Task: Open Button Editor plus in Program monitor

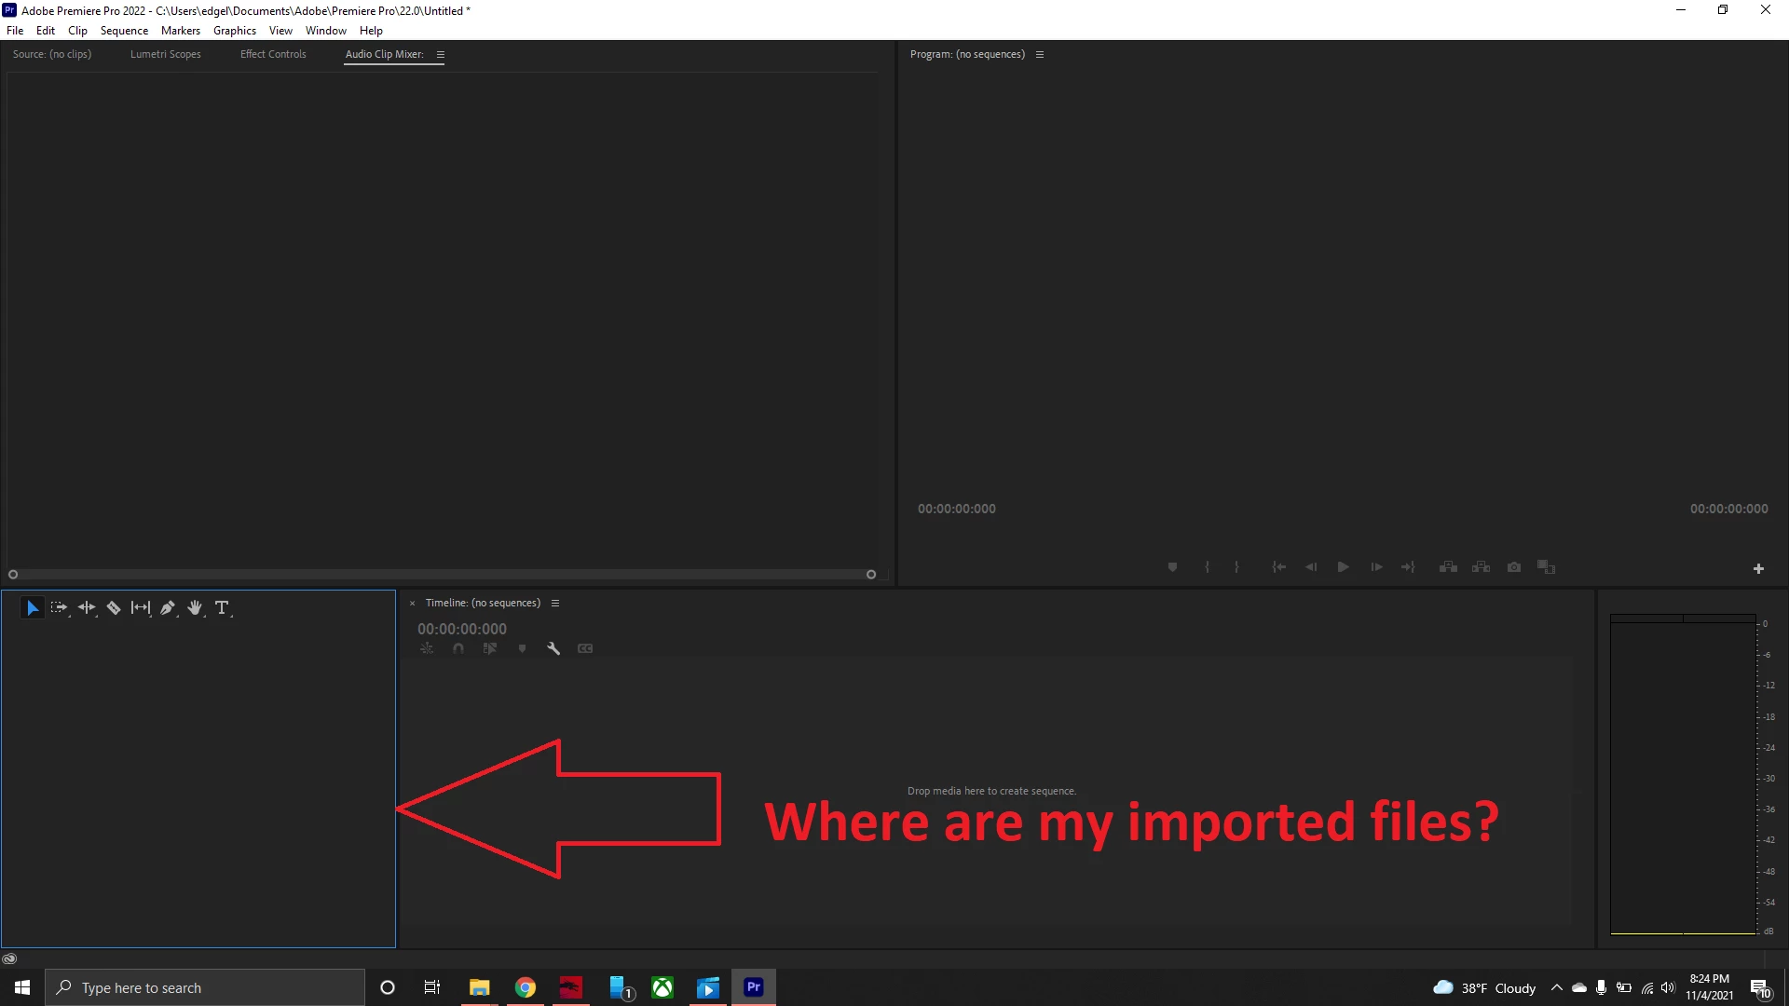Action: tap(1758, 568)
